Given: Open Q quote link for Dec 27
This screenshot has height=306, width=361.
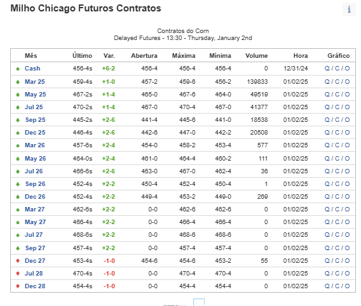Looking at the screenshot, I should click(327, 260).
